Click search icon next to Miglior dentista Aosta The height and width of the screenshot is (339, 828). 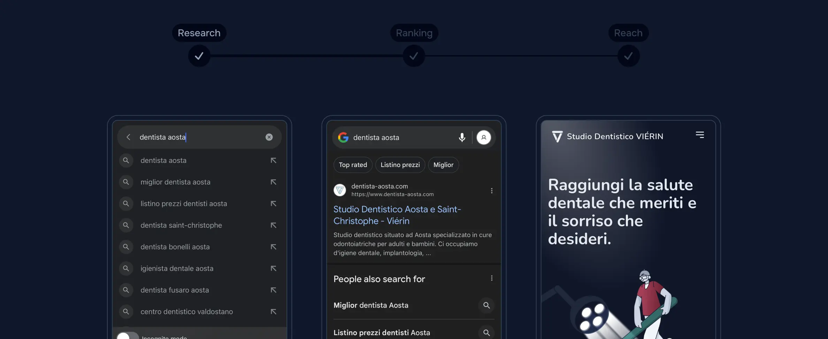pos(486,305)
